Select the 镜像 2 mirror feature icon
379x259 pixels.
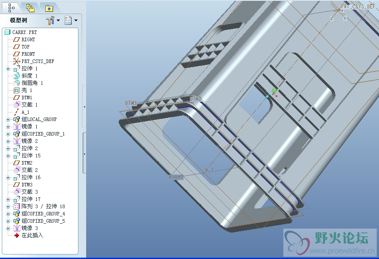click(16, 141)
